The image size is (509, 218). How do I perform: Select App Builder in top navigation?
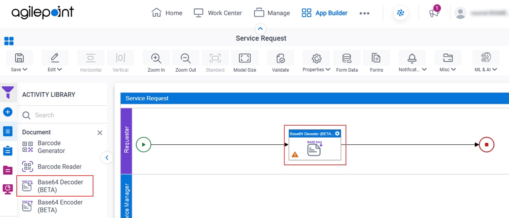click(x=324, y=13)
